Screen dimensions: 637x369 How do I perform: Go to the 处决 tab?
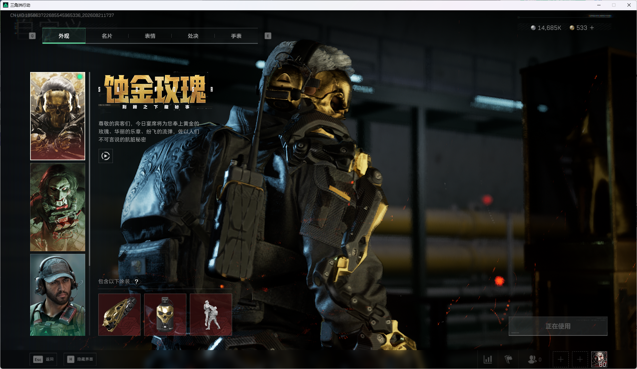(x=193, y=36)
